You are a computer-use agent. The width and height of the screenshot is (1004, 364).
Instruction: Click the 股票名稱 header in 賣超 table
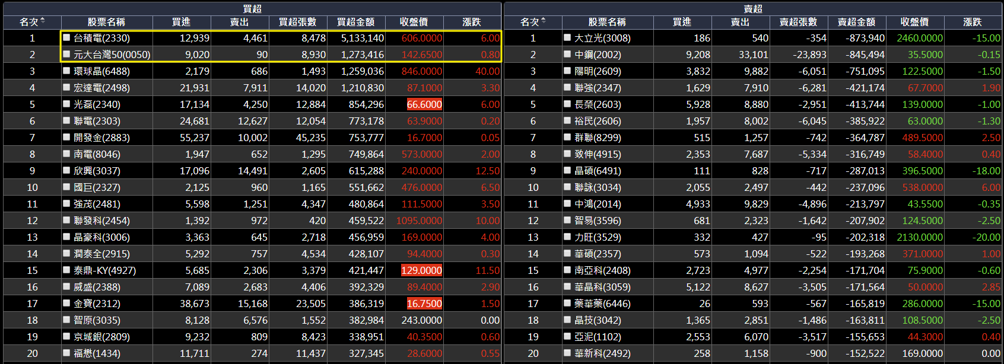pyautogui.click(x=607, y=22)
